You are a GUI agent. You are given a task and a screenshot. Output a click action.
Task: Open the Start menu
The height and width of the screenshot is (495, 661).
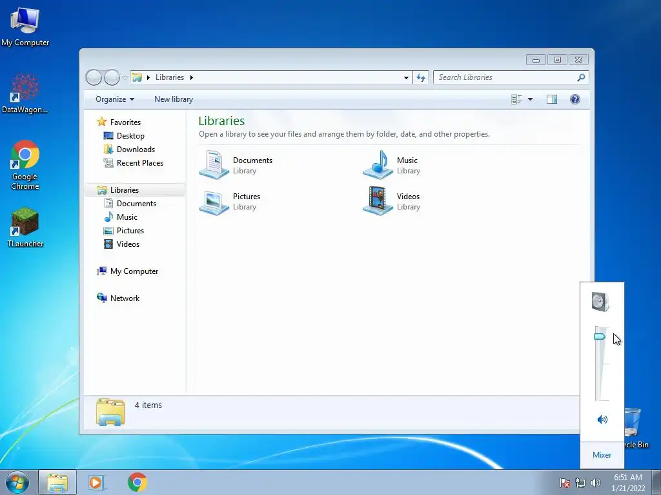tap(17, 482)
